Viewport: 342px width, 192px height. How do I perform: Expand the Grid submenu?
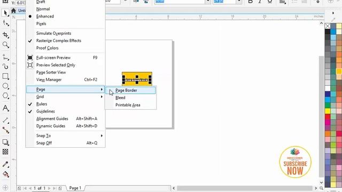pos(65,97)
